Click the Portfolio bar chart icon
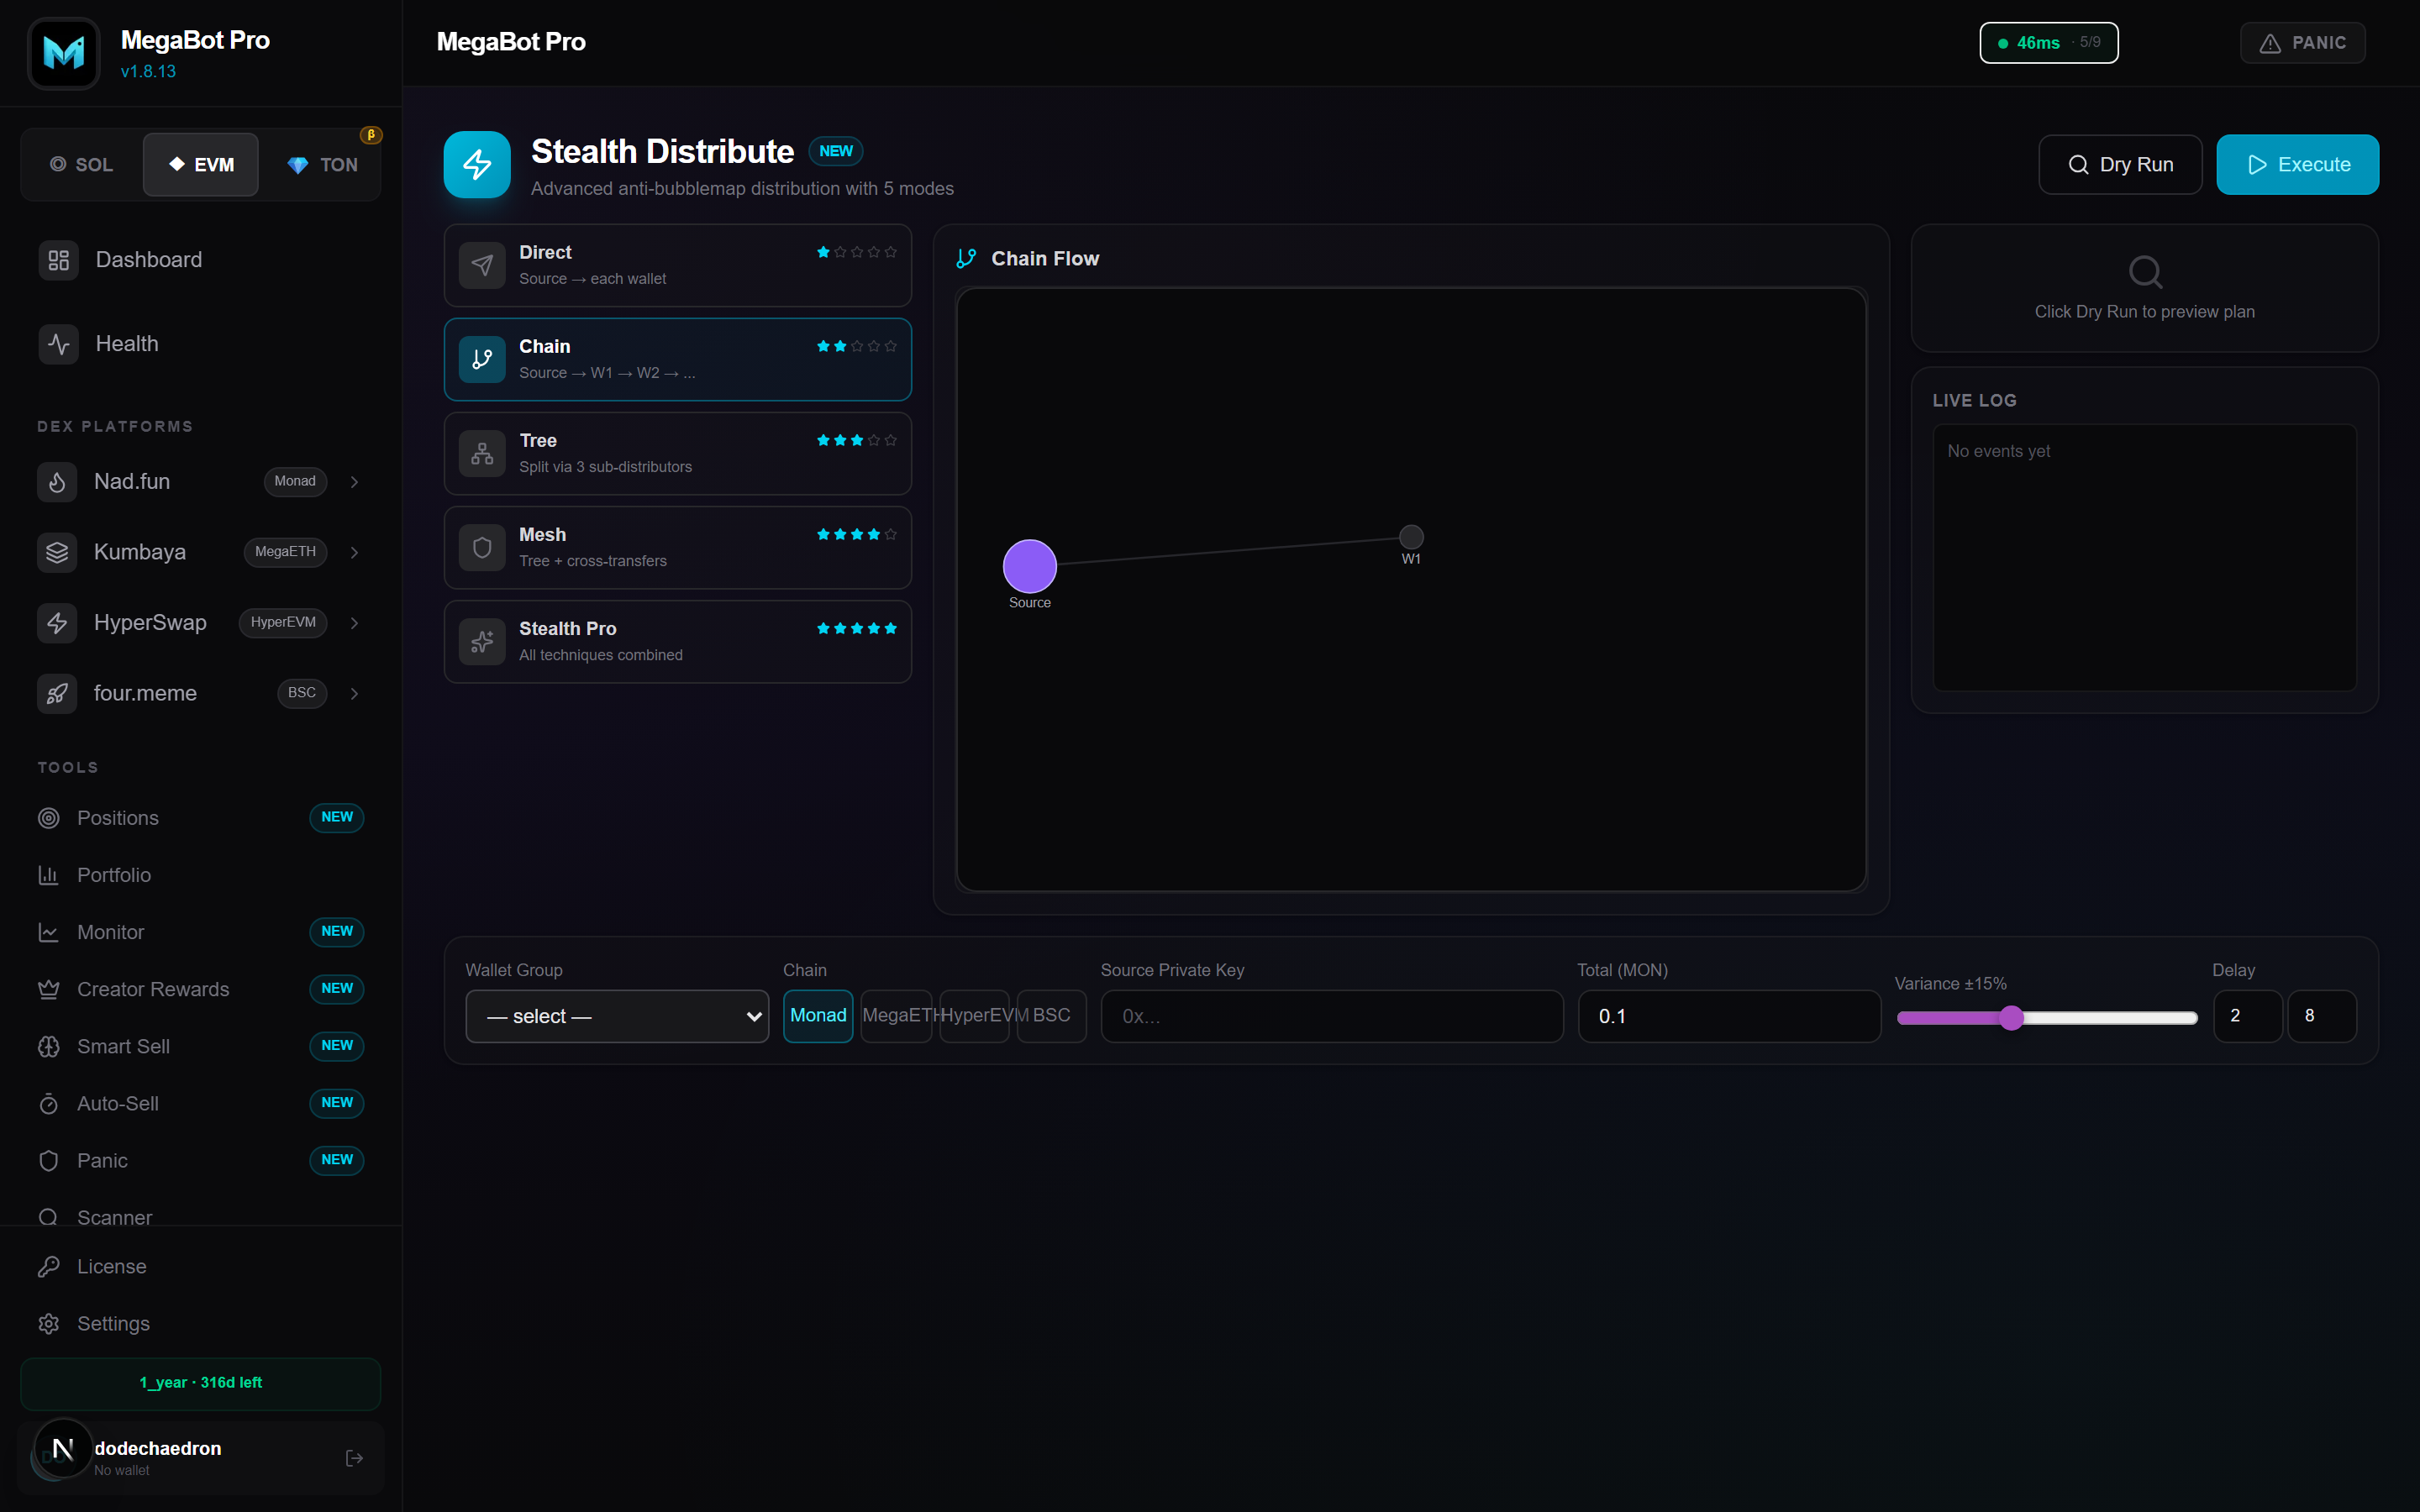 (x=48, y=875)
